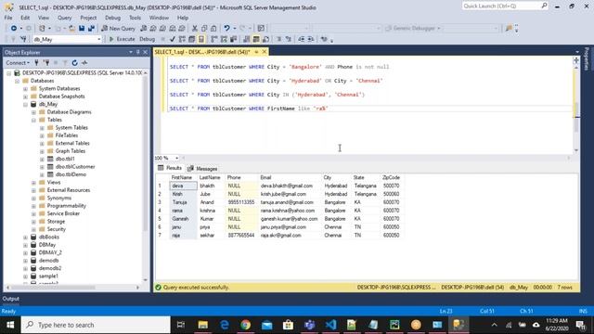Click the Quick Launch search field

coord(505,6)
